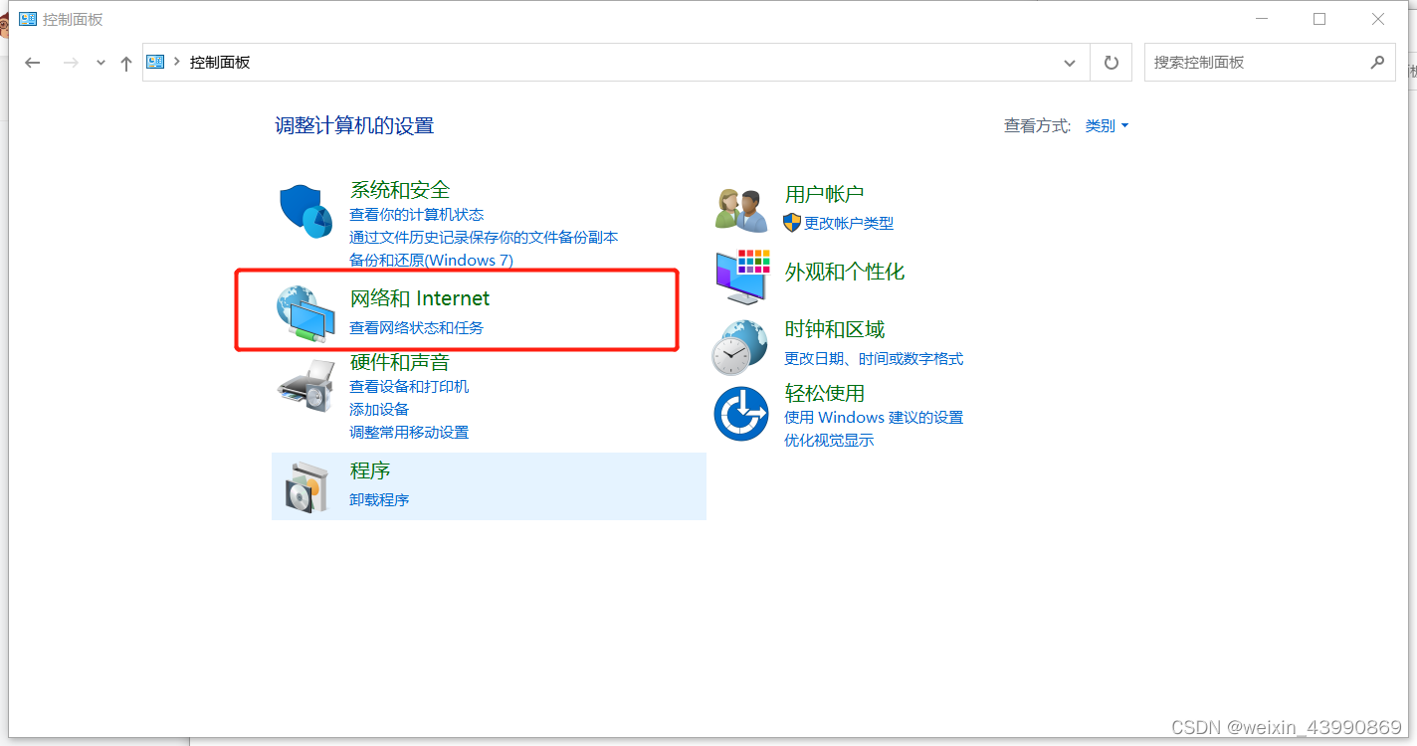Expand the address bar history dropdown

[1070, 62]
